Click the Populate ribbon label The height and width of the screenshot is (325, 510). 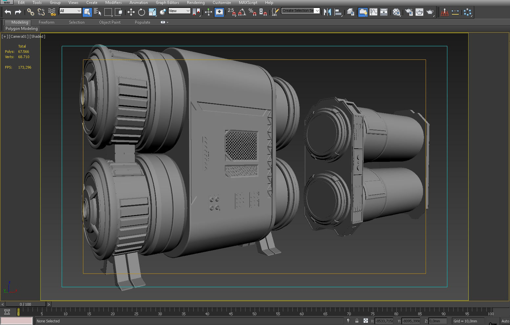pyautogui.click(x=142, y=22)
